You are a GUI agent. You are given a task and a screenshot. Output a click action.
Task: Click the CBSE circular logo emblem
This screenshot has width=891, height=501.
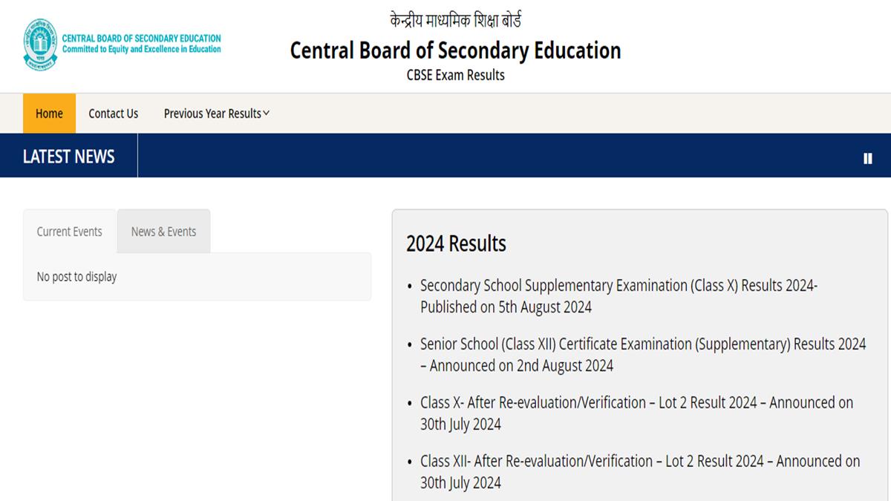pos(39,43)
